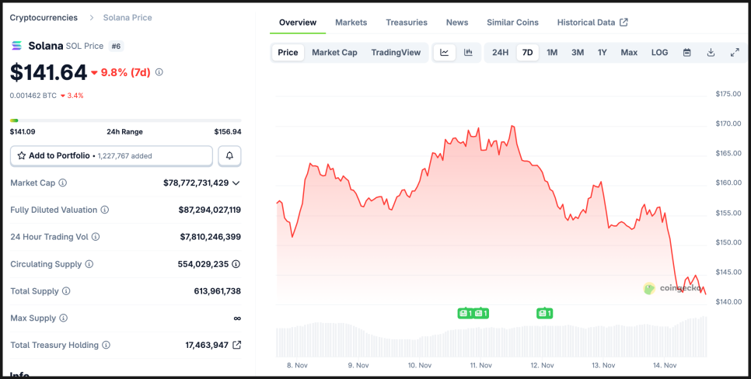Click the 24h Range progress bar
The image size is (751, 379).
pos(125,120)
